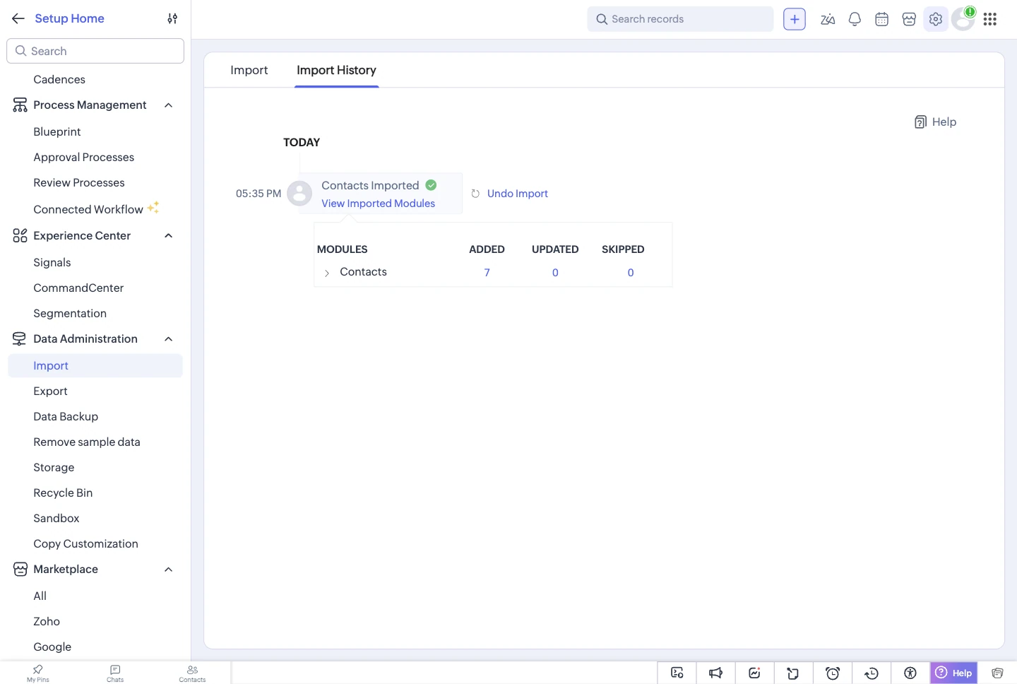
Task: Open Chats in bottom bar
Action: (x=115, y=673)
